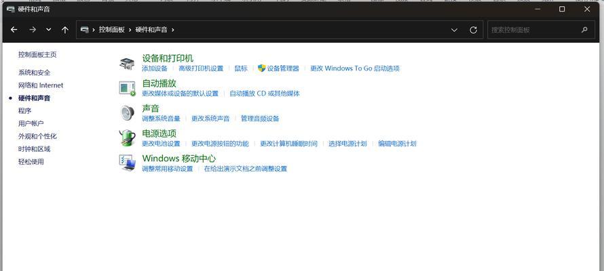Open 管理音频设备 link

[x=260, y=119]
